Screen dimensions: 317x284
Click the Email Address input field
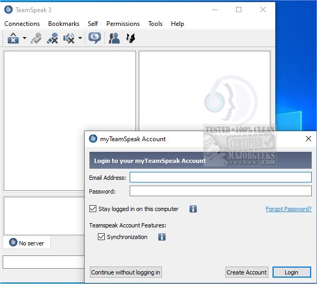tap(220, 177)
